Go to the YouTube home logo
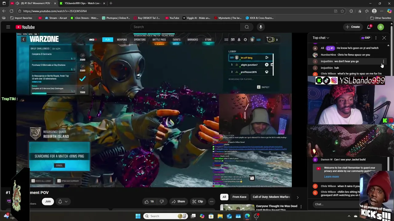 pos(25,27)
